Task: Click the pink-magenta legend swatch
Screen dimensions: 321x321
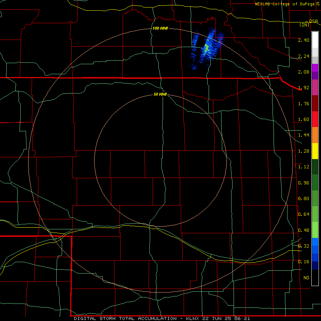Action: [315, 87]
